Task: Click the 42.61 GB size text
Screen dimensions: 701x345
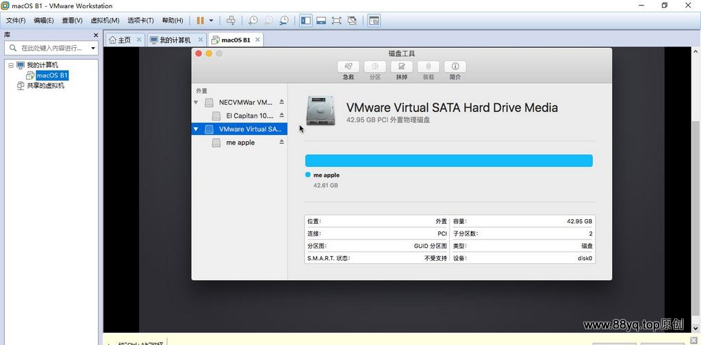Action: click(325, 185)
